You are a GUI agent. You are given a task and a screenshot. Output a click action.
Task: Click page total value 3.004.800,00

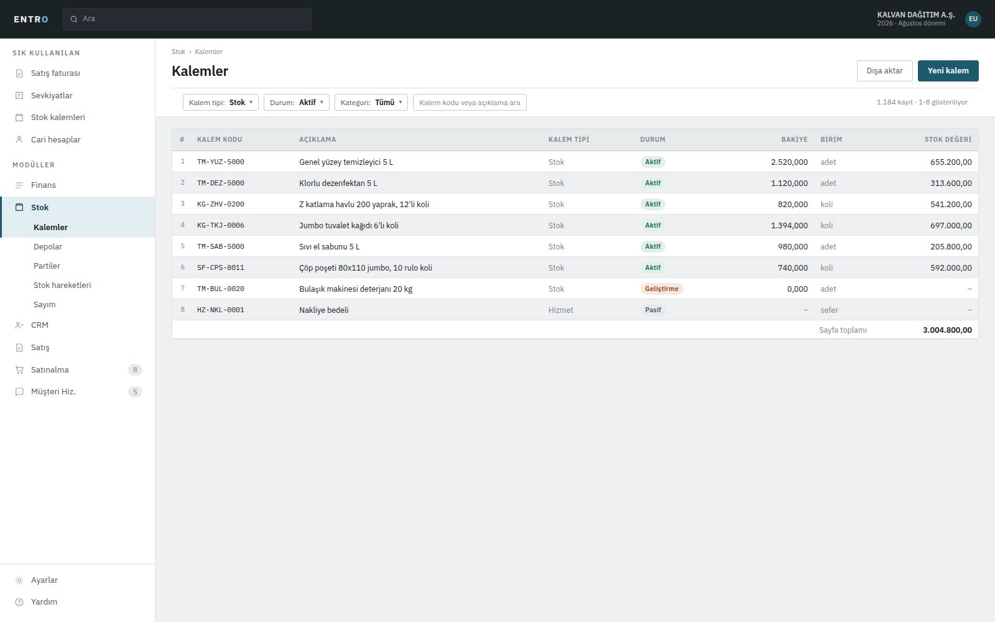pos(947,330)
